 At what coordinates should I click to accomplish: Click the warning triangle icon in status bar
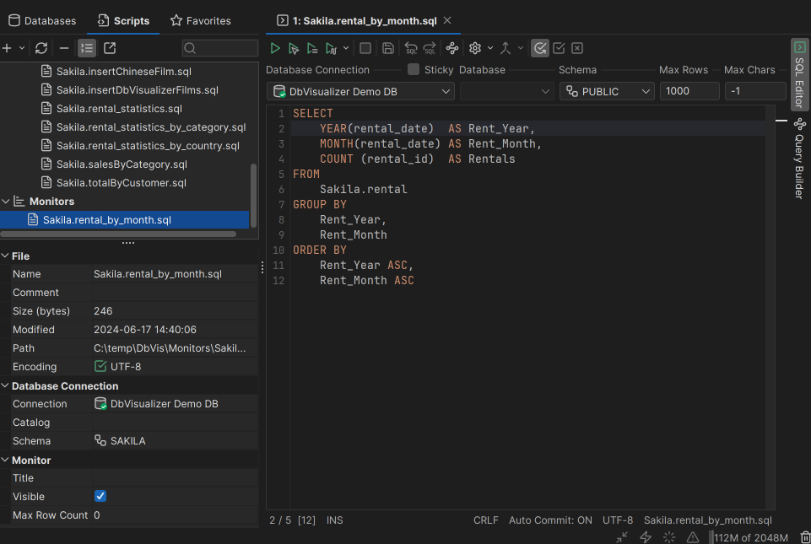point(693,537)
